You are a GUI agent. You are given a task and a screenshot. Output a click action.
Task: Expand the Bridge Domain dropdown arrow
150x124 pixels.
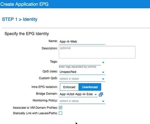pos(96,95)
